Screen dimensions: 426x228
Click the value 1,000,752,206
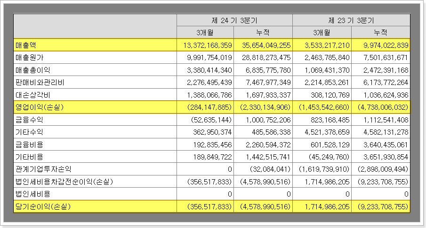click(268, 120)
